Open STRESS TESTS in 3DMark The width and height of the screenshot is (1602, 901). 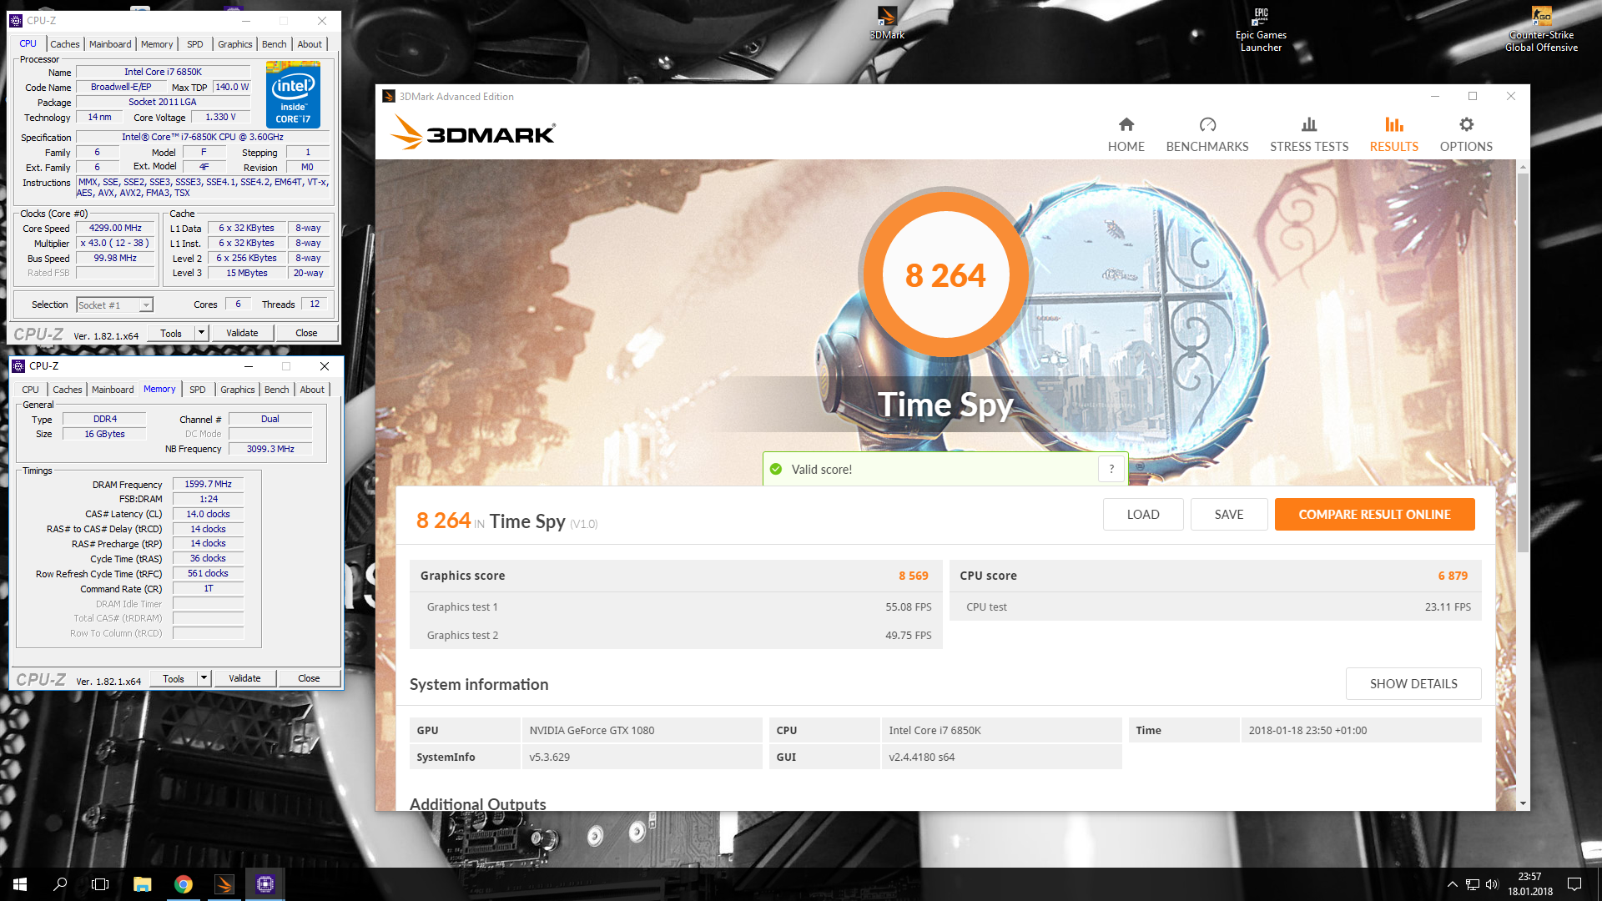1309,135
